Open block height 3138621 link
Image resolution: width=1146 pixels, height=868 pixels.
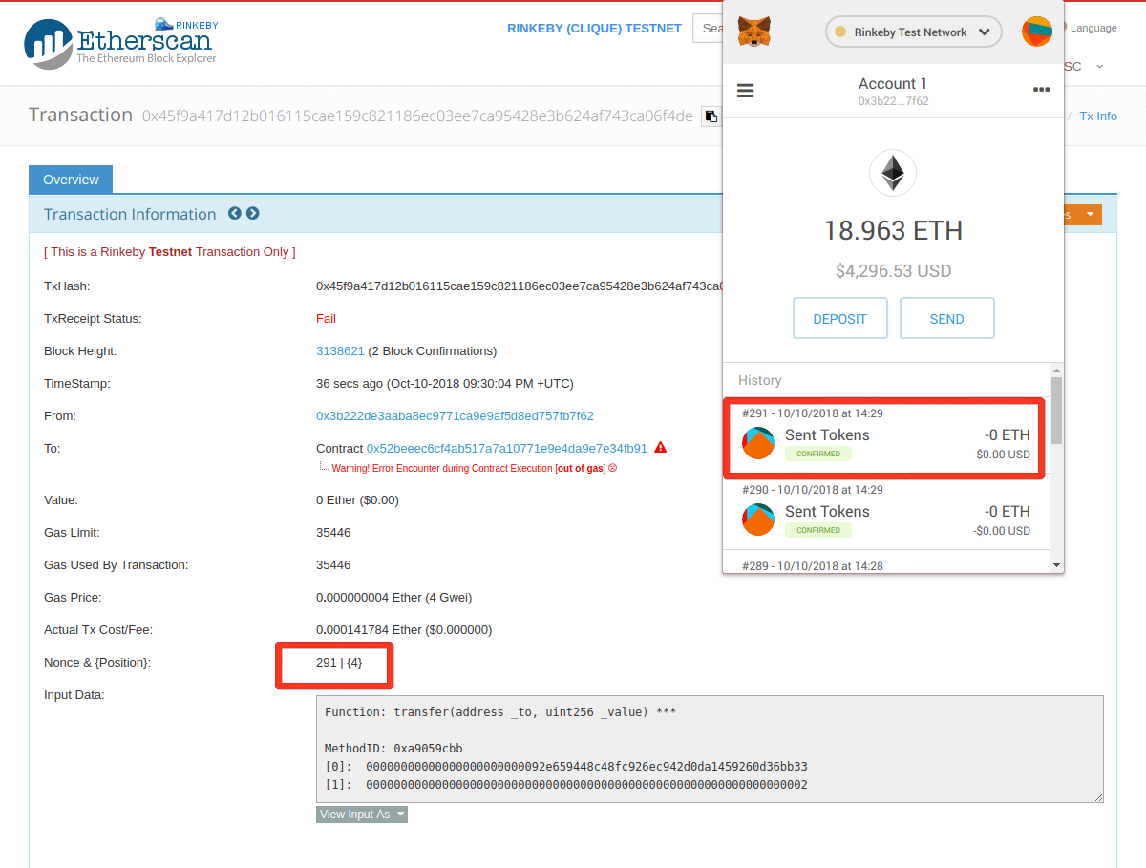click(340, 351)
